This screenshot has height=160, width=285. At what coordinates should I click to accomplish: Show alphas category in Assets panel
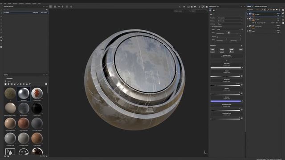(21, 84)
